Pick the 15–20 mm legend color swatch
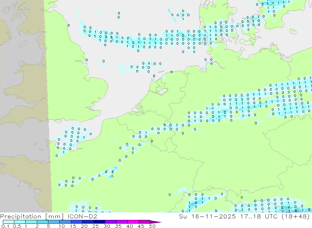The height and width of the screenshot is (228, 312). 77,222
